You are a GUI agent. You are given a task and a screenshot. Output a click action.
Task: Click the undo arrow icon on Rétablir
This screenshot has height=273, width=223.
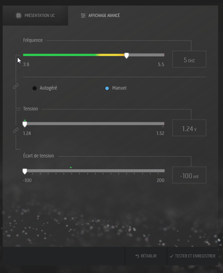tap(137, 256)
